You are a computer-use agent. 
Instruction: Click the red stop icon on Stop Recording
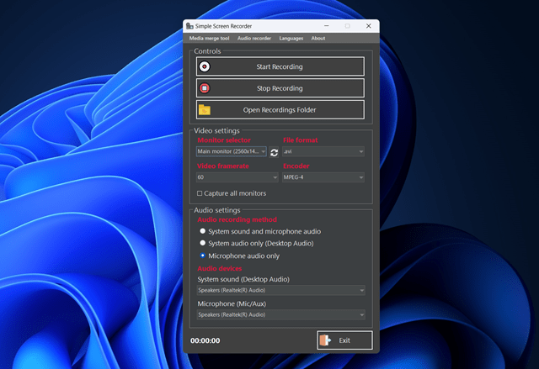[205, 88]
